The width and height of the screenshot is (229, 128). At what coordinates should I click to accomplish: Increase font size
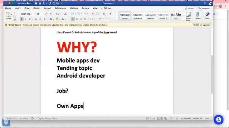pyautogui.click(x=47, y=14)
